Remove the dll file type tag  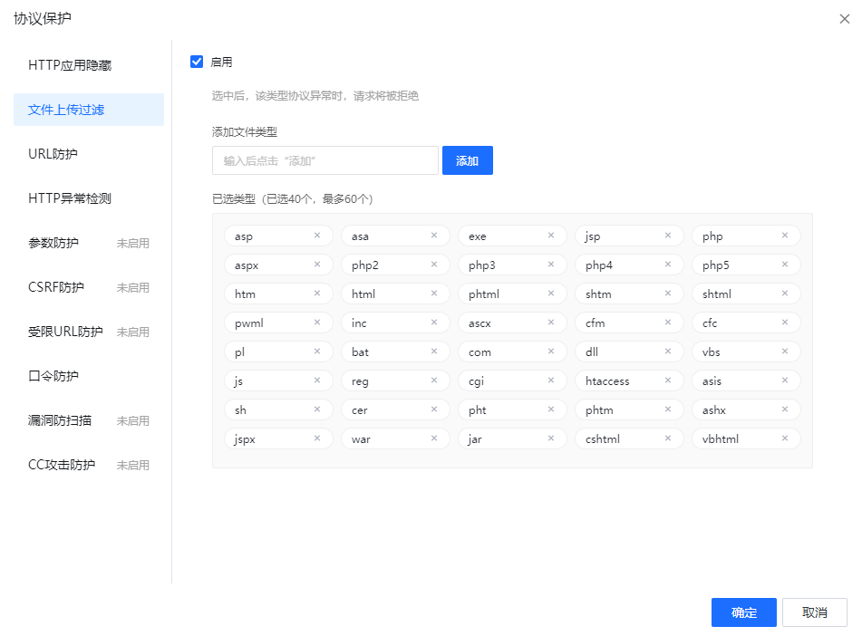point(668,352)
